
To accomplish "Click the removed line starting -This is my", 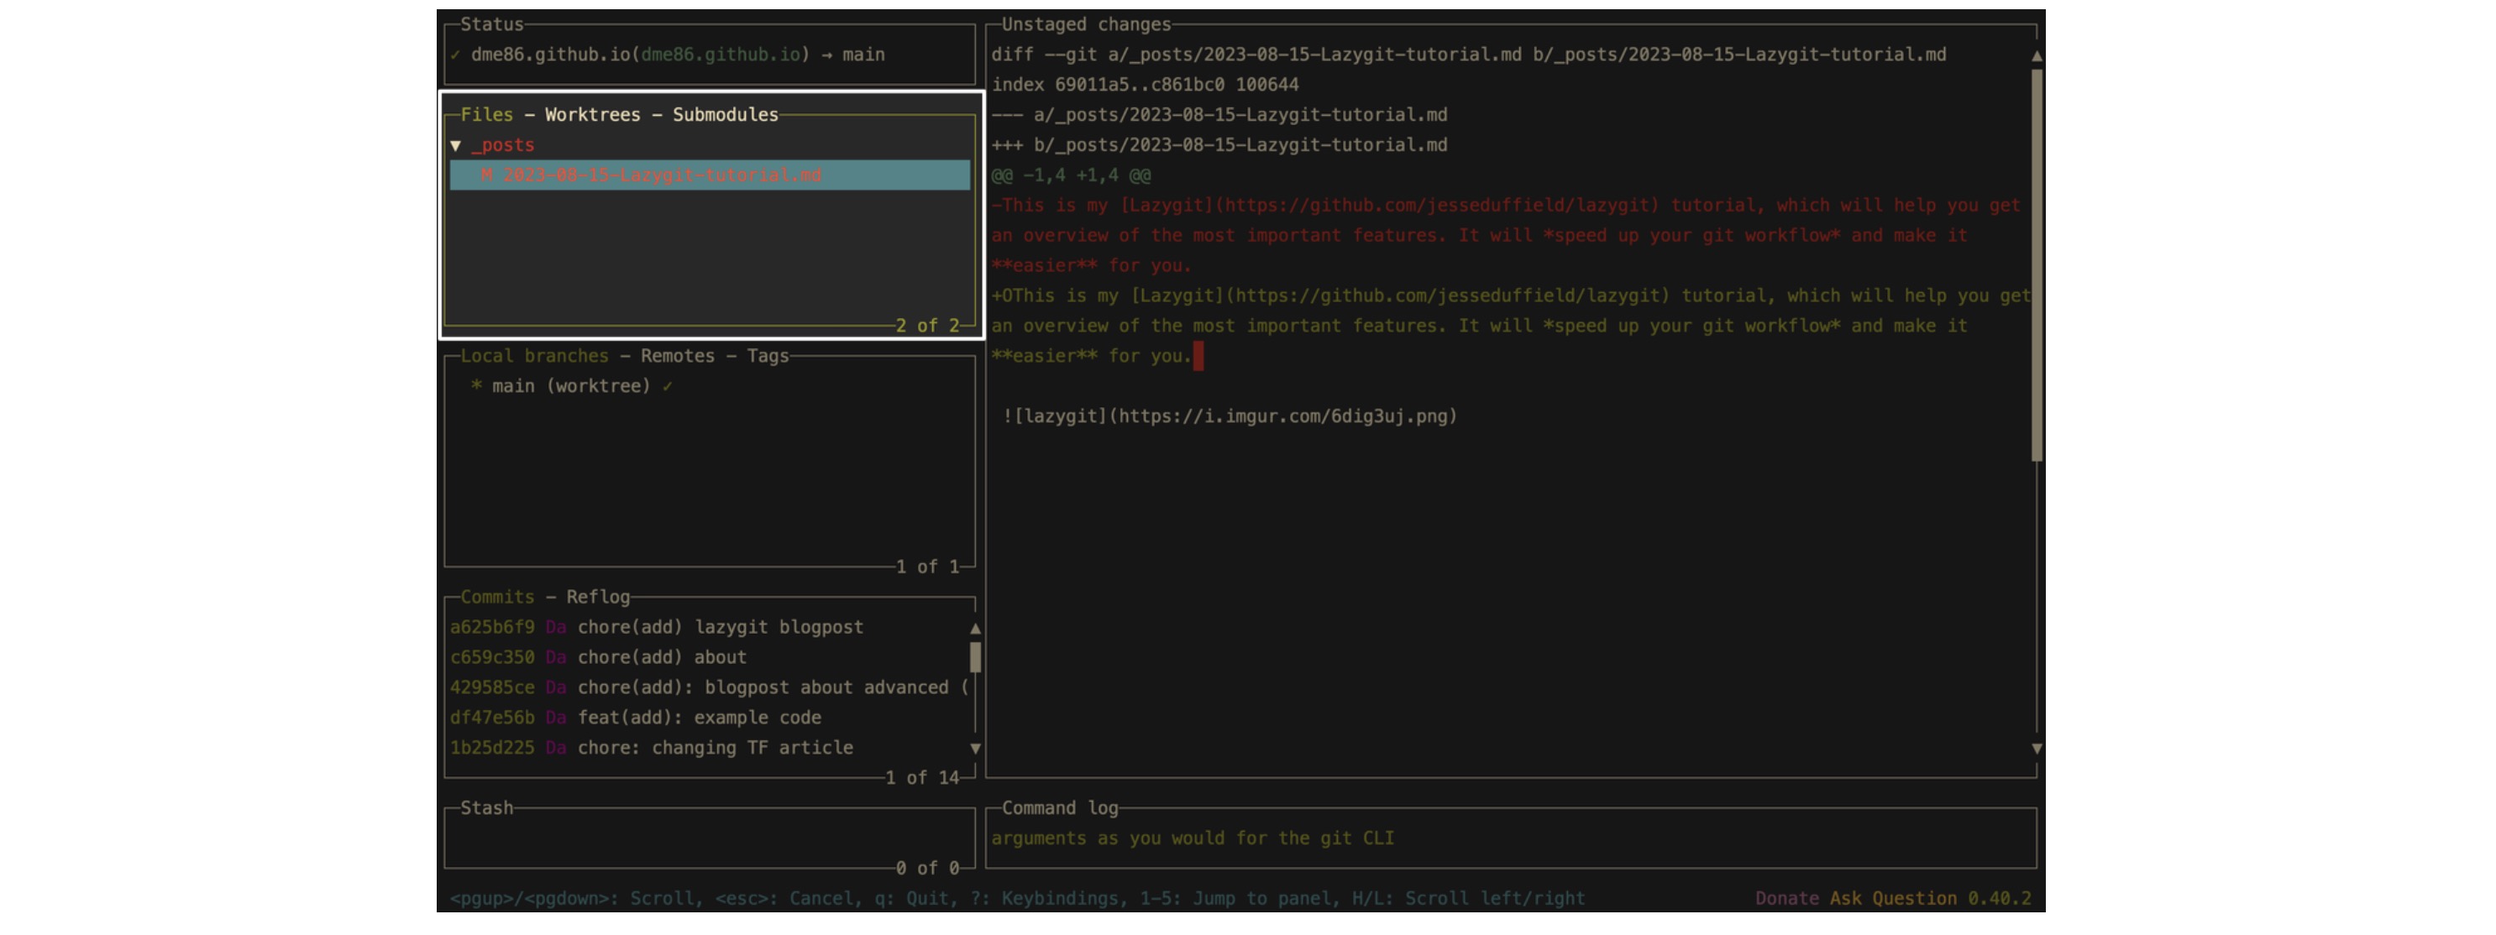I will pos(1507,235).
